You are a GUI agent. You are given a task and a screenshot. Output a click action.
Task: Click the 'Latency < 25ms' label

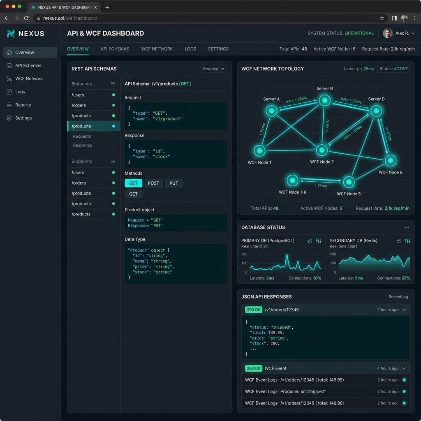click(x=359, y=69)
